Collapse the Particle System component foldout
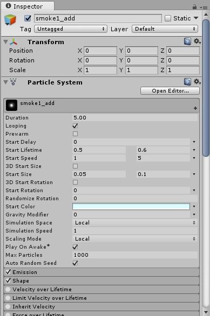This screenshot has height=316, width=210. [x=6, y=82]
